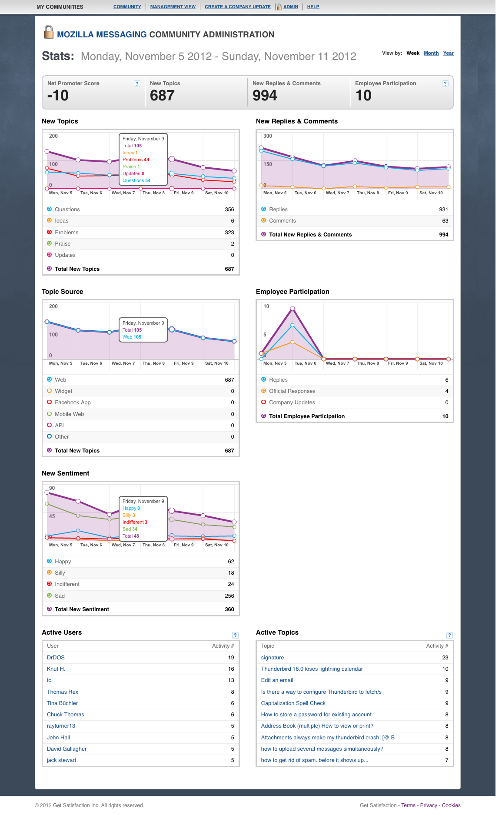Toggle the Problems series legend marker
This screenshot has width=502, height=815.
tap(49, 232)
